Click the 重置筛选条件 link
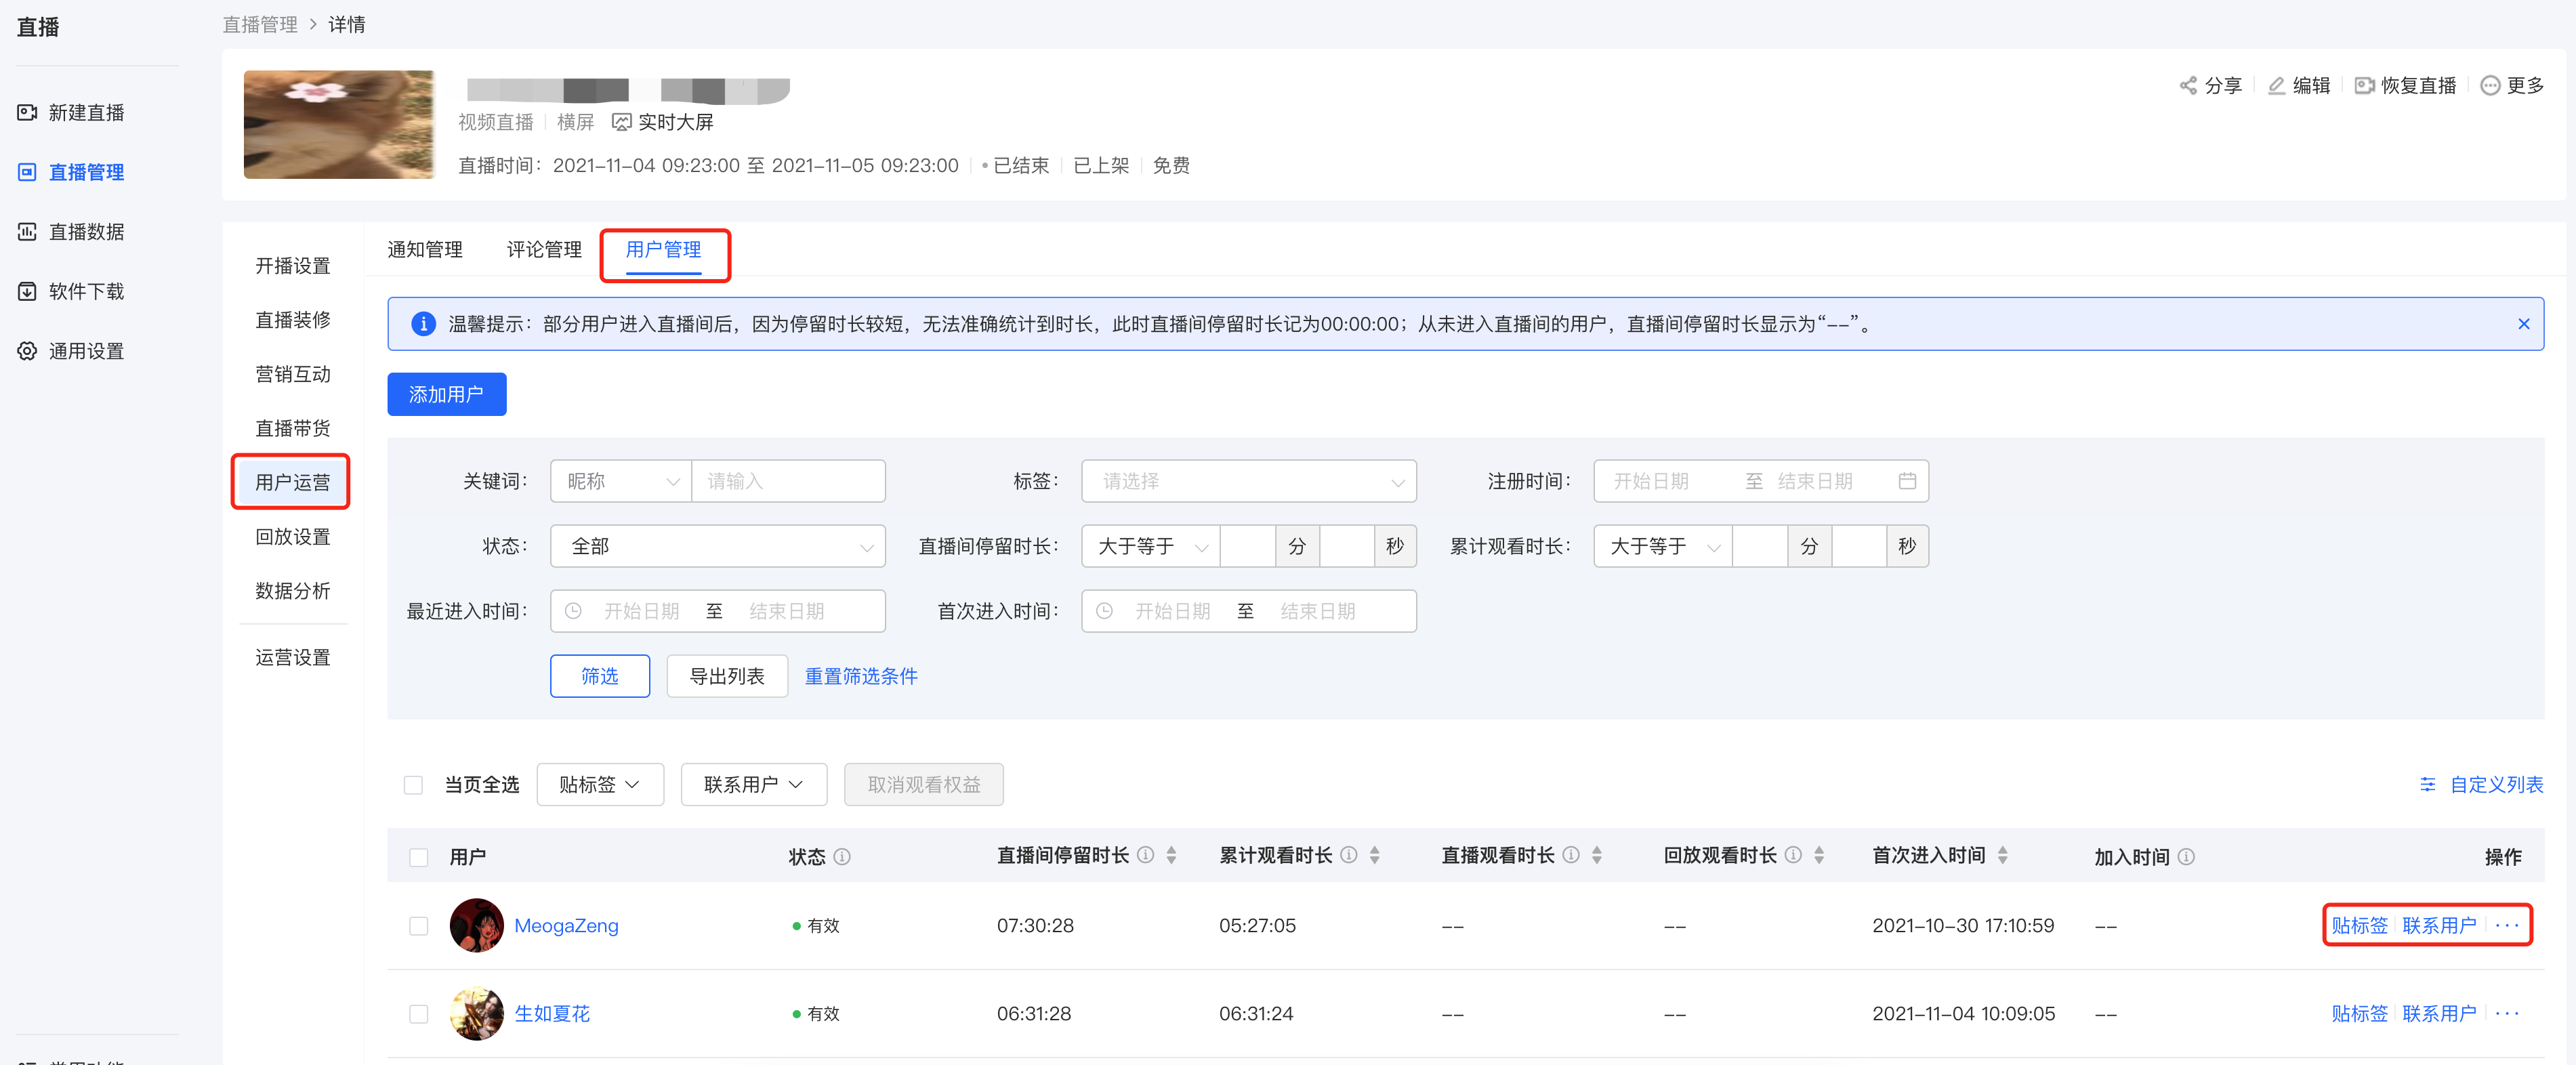Screen dimensions: 2576x1065 point(861,677)
